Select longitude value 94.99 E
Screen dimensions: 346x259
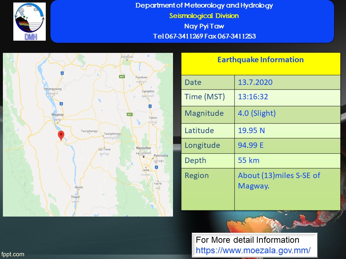coord(251,145)
